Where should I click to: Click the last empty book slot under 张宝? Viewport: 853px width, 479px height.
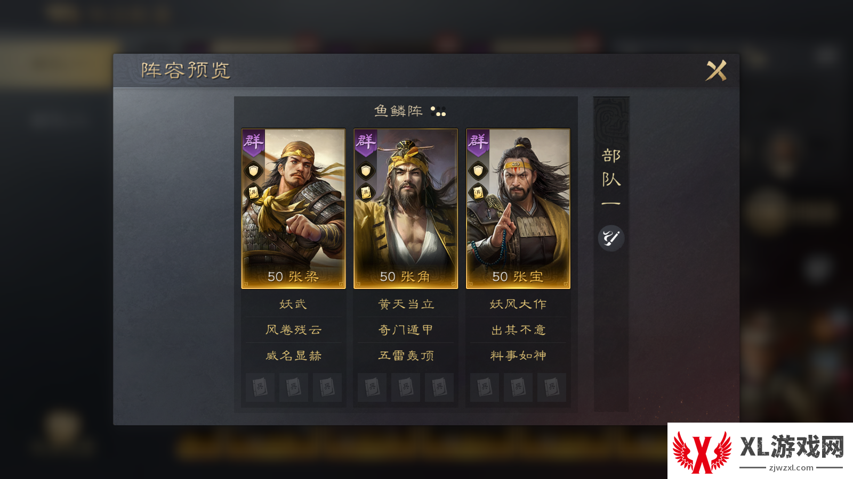(552, 387)
